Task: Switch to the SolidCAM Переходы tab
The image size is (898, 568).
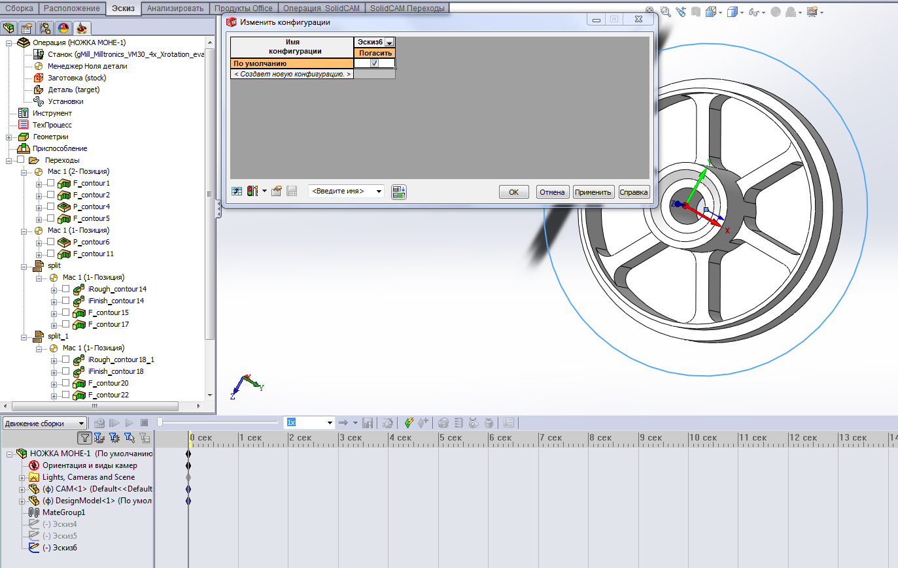Action: 407,8
